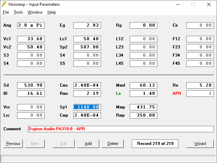Click the Rmp field showing 350.00

pos(144,115)
